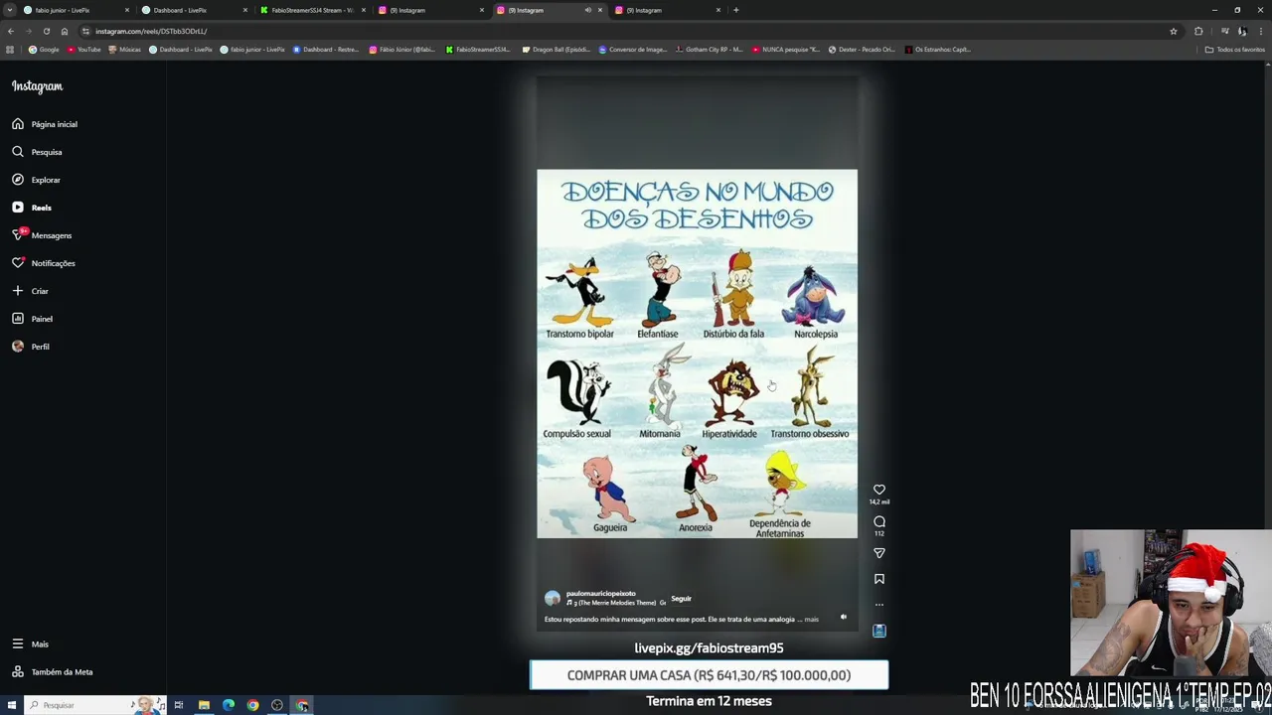Open Perfil from the sidebar
The image size is (1272, 715).
(x=31, y=347)
